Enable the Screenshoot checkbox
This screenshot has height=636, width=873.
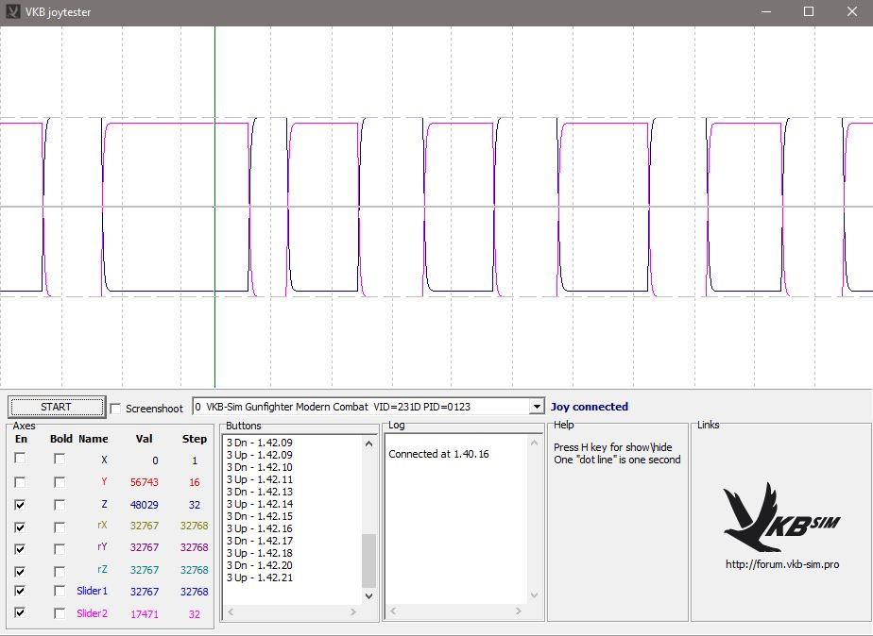pos(116,409)
